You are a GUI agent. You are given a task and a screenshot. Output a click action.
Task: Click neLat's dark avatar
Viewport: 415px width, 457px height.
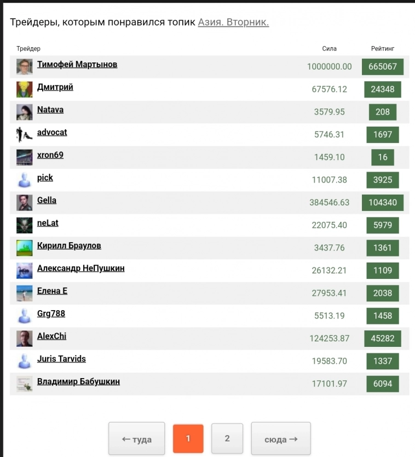(x=25, y=225)
